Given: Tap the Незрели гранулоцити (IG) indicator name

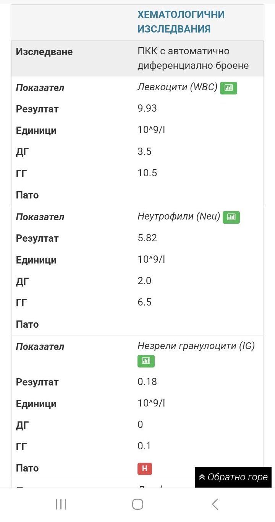Looking at the screenshot, I should click(x=196, y=346).
